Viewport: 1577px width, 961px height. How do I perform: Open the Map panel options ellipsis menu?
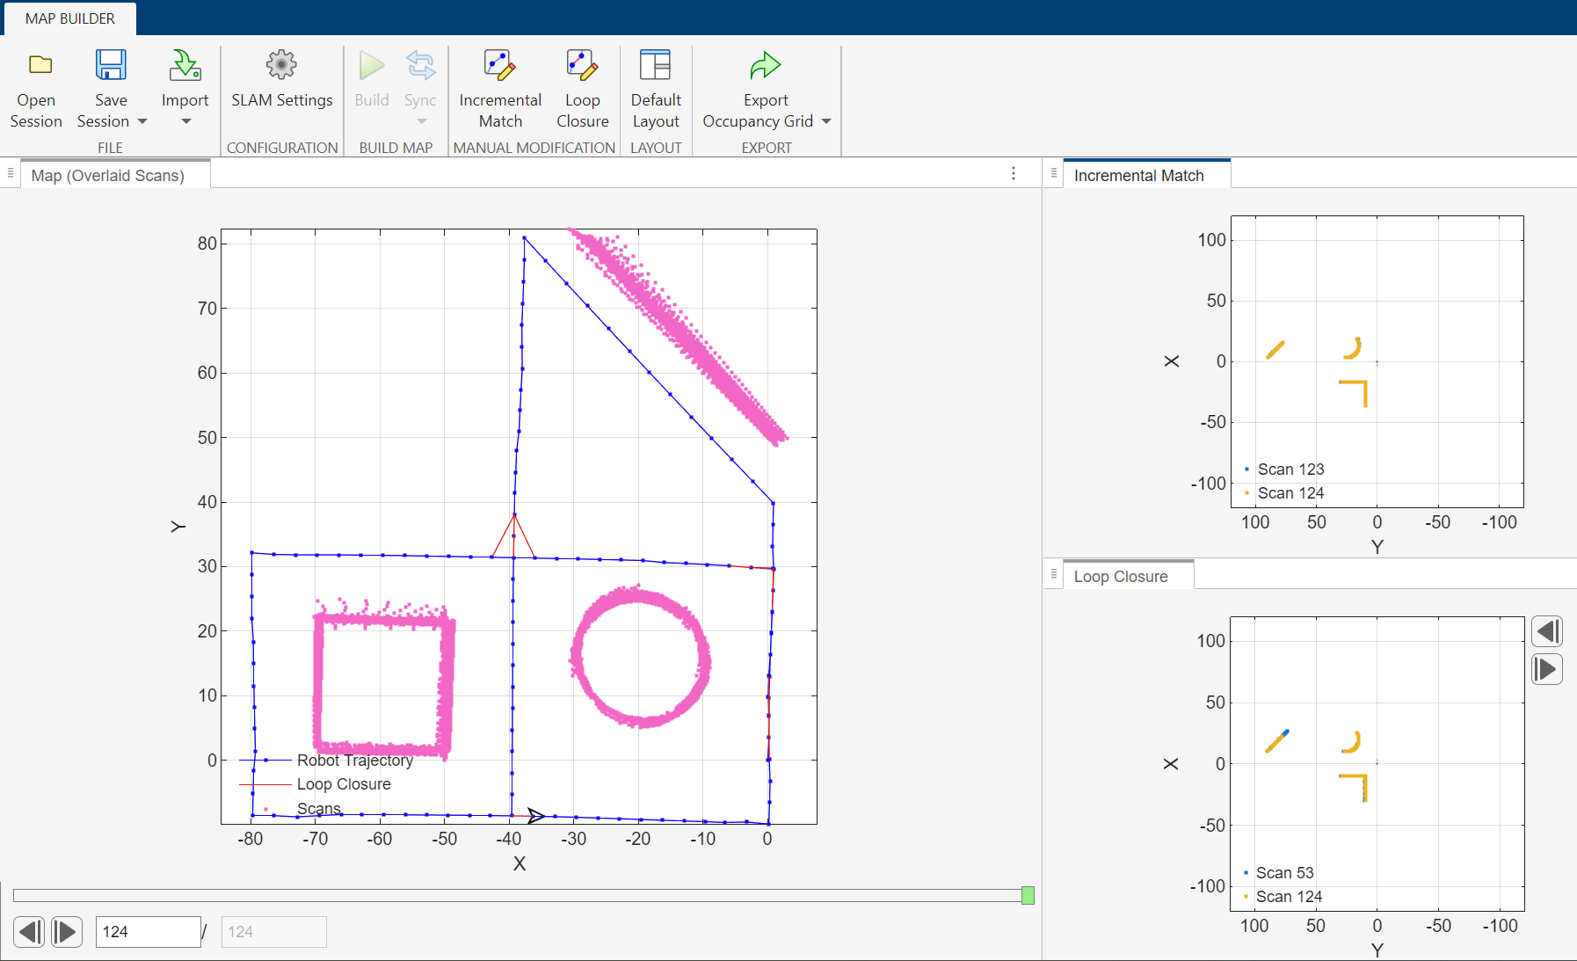pos(1015,173)
